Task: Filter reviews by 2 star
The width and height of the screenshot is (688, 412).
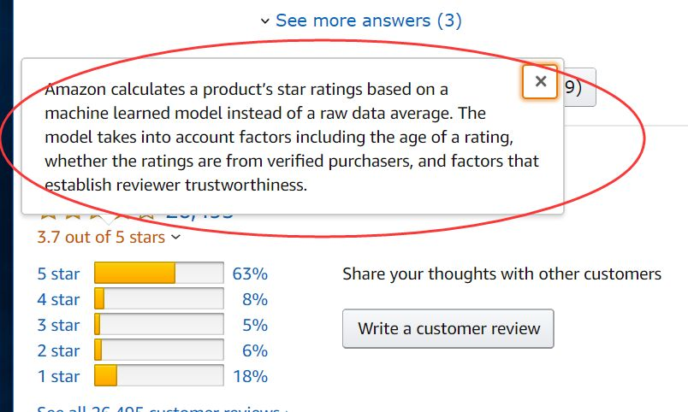Action: click(58, 350)
